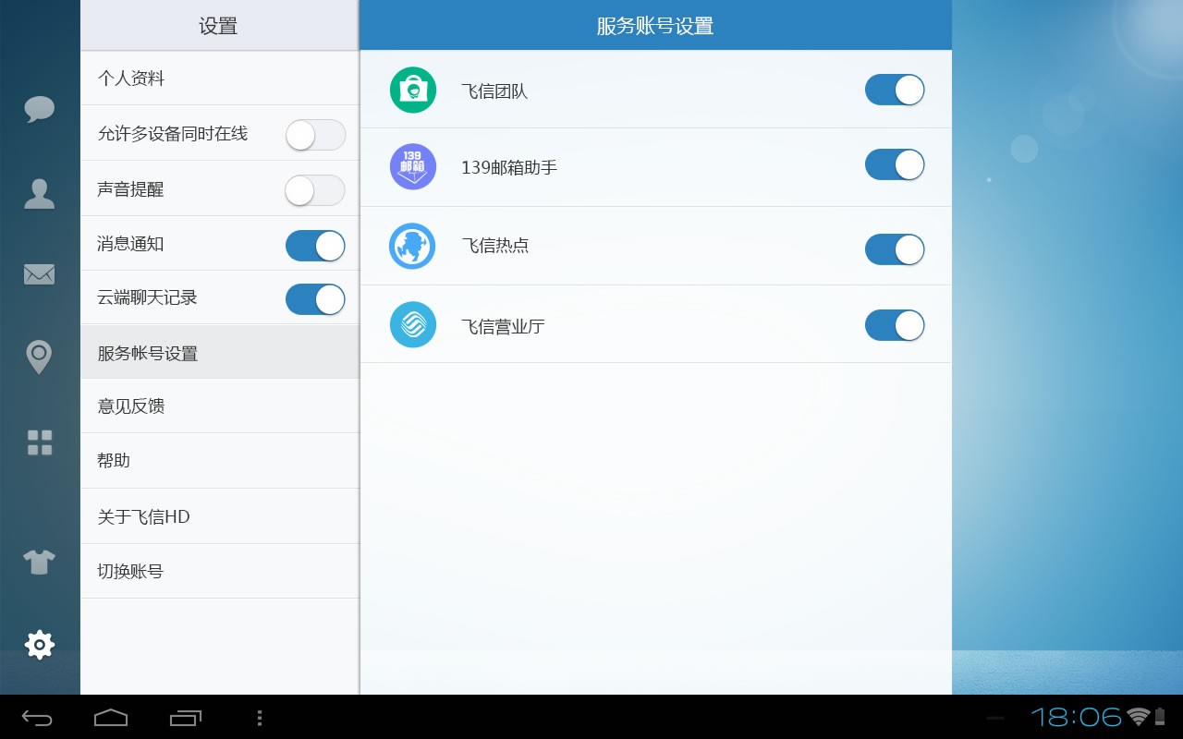
Task: Open the 飞信热点 service icon
Action: 412,246
